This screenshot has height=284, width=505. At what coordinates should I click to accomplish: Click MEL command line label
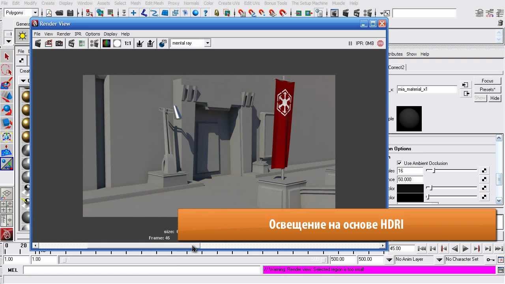coord(13,270)
